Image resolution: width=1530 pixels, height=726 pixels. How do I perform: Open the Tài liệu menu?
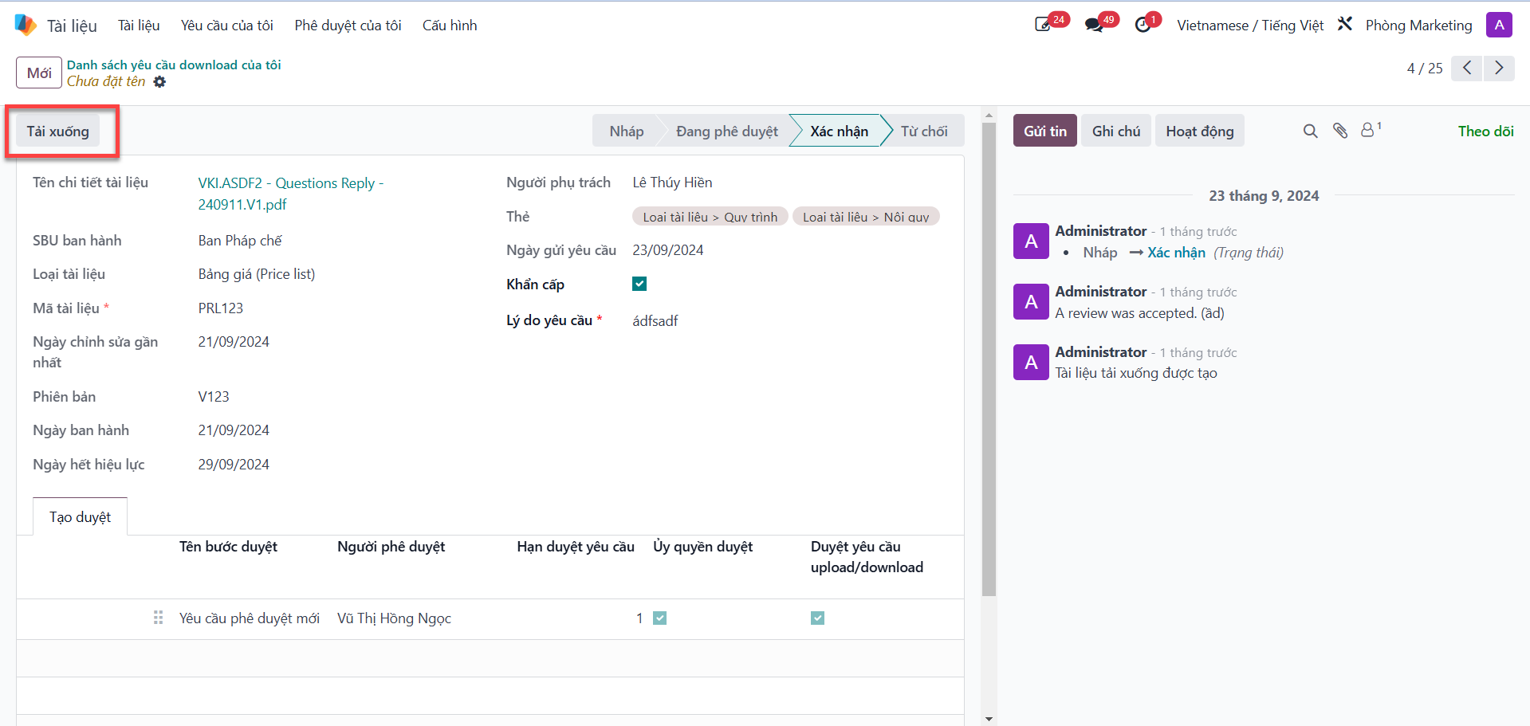[139, 26]
